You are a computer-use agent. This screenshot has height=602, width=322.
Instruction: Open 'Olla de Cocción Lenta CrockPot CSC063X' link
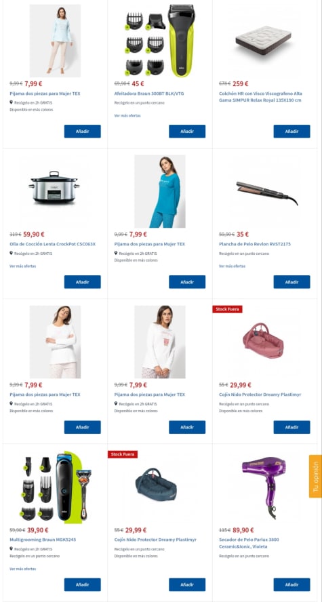[53, 244]
